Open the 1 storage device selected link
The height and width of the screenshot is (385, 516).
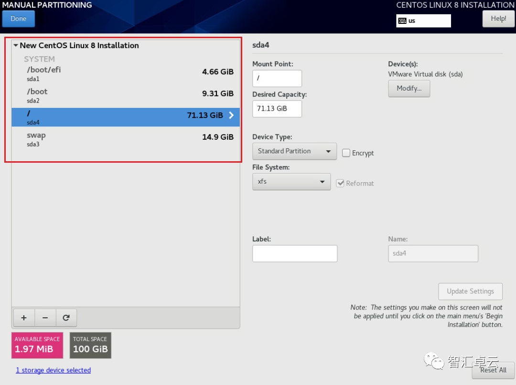54,370
